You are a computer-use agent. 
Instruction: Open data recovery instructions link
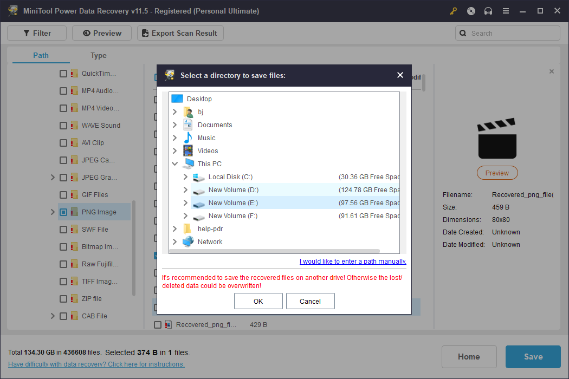(x=96, y=364)
